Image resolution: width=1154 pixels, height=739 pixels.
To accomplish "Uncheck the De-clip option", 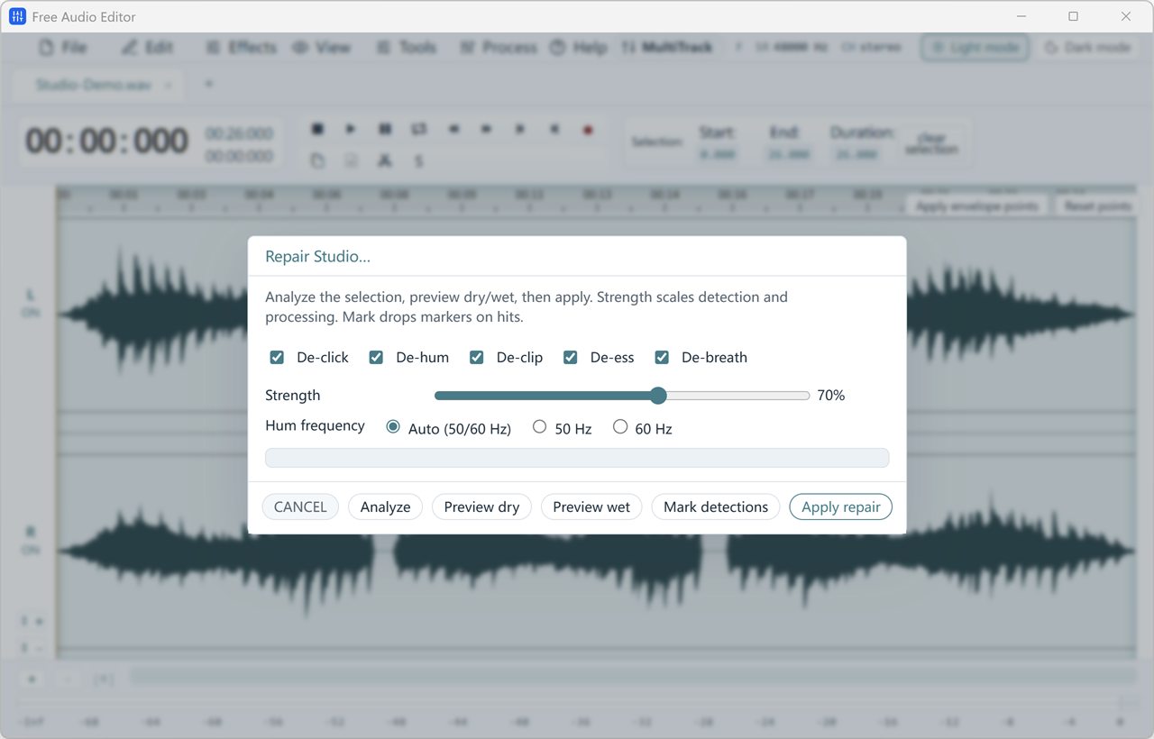I will pyautogui.click(x=477, y=358).
